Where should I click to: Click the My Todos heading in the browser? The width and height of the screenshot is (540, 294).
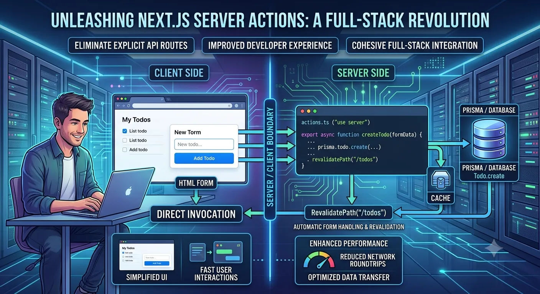pos(136,120)
